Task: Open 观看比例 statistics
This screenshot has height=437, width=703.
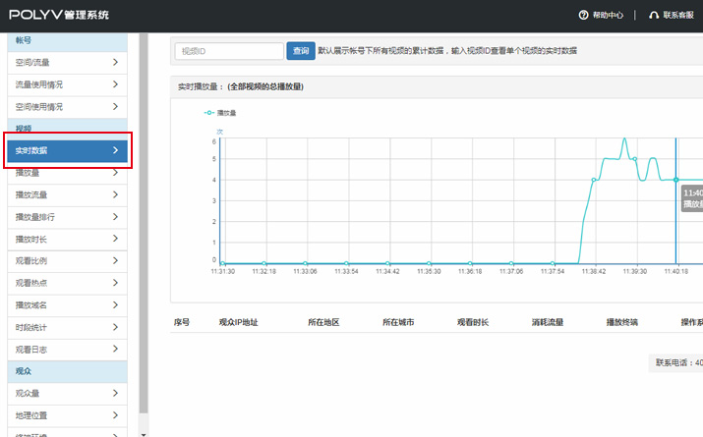Action: (x=66, y=261)
